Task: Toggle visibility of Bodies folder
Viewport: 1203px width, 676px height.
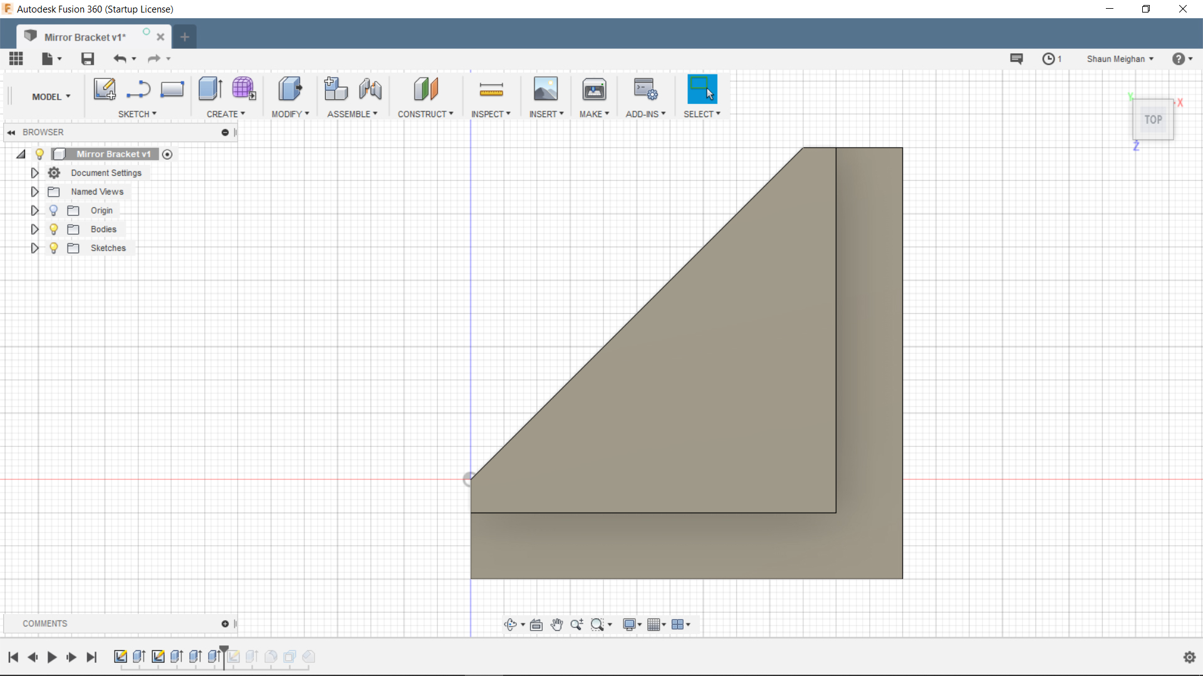Action: coord(53,228)
